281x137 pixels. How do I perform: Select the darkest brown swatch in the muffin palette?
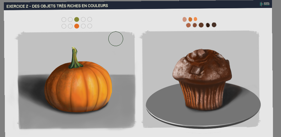coord(208,25)
